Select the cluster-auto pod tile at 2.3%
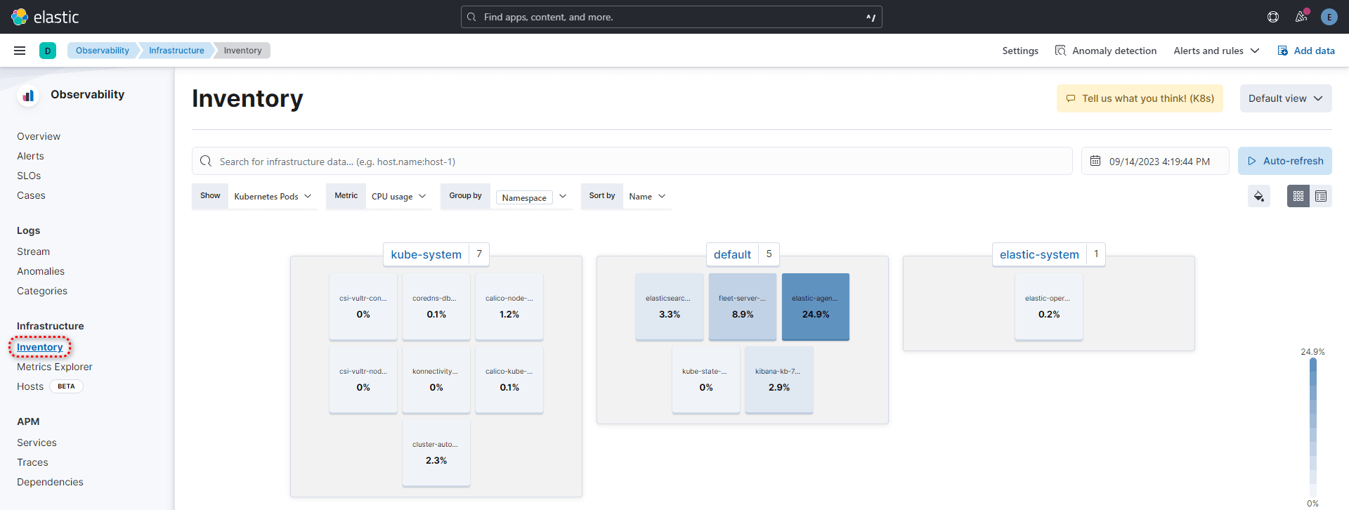The width and height of the screenshot is (1349, 510). 436,453
